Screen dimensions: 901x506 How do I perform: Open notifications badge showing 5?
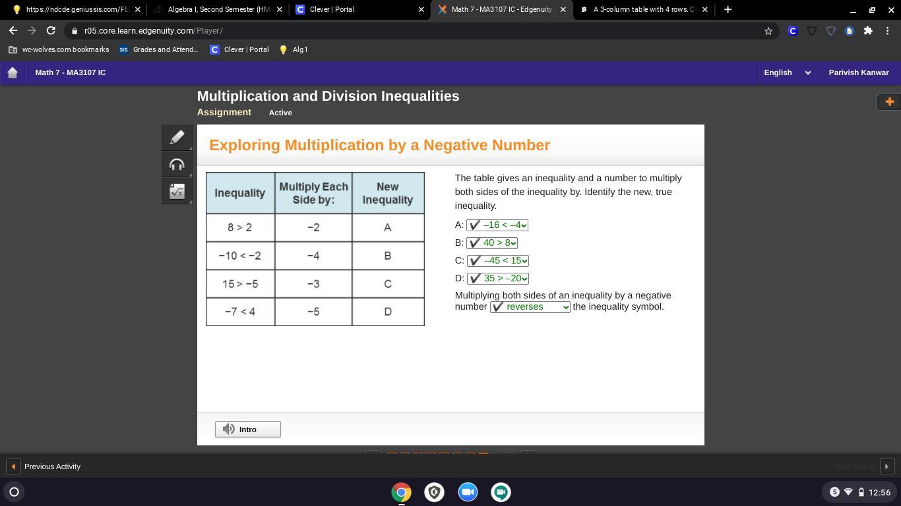click(834, 492)
